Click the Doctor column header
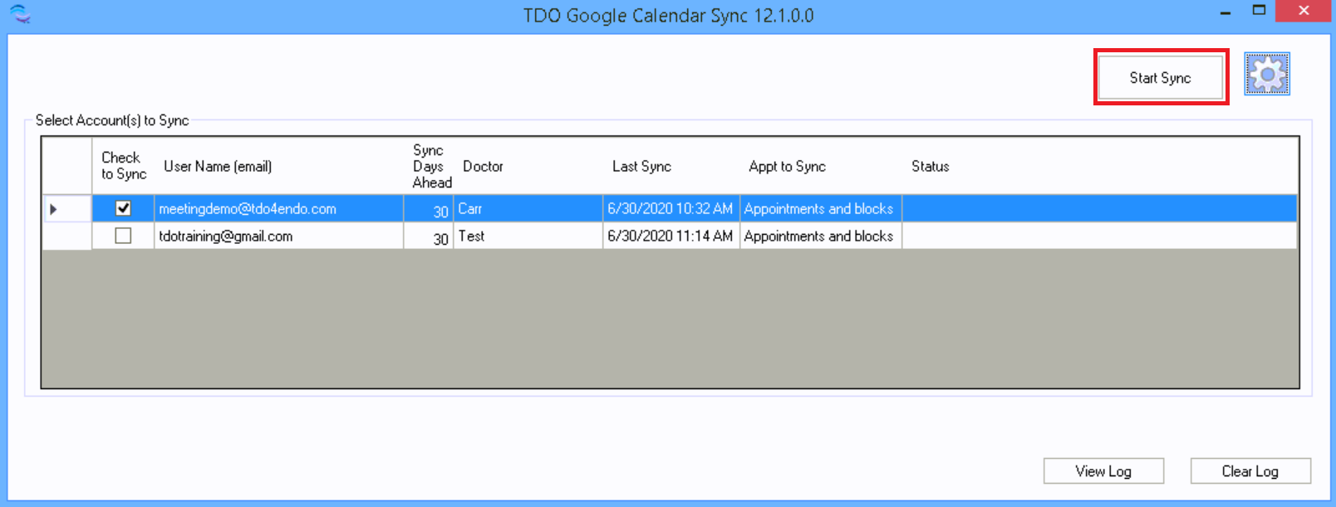The image size is (1336, 507). click(483, 167)
